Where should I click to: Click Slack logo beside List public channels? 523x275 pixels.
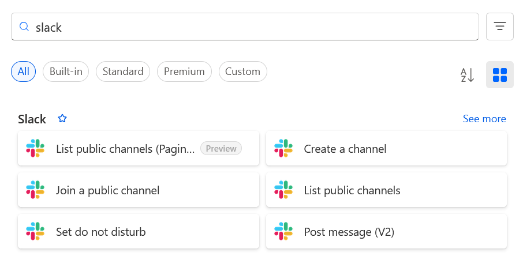(283, 190)
